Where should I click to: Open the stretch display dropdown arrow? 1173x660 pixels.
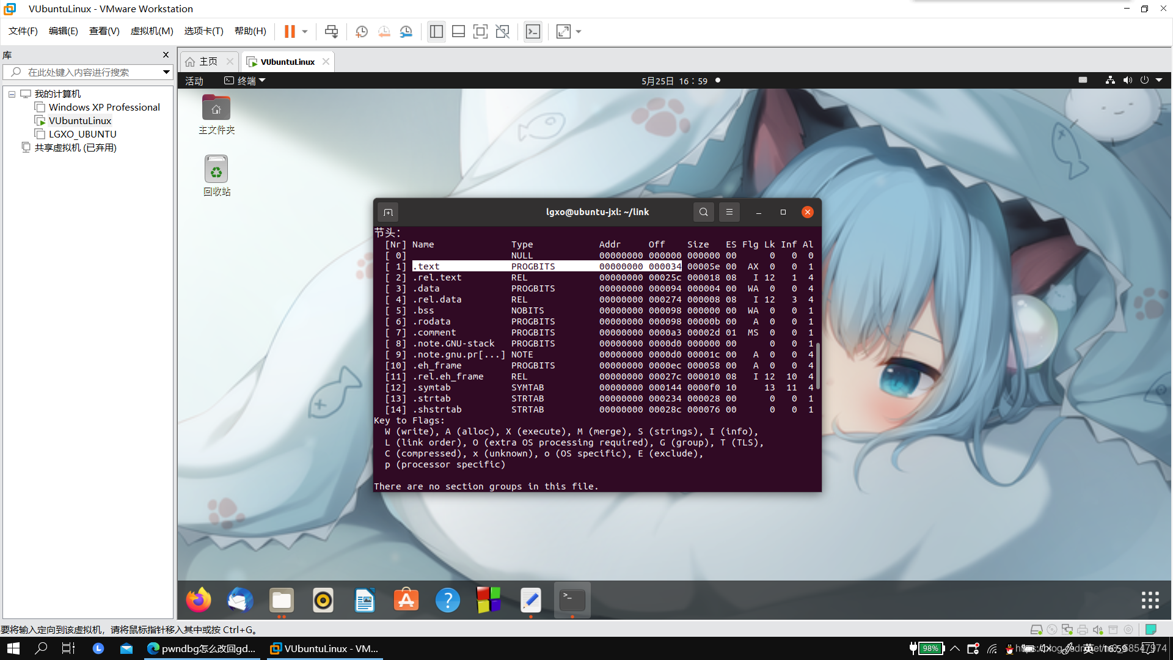pos(579,32)
